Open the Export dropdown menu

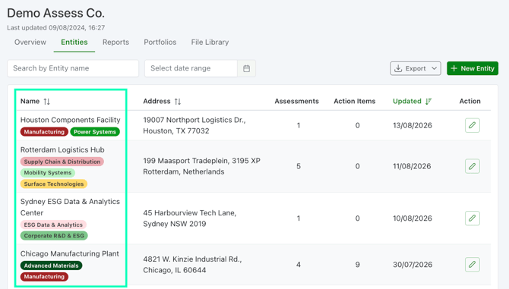416,68
